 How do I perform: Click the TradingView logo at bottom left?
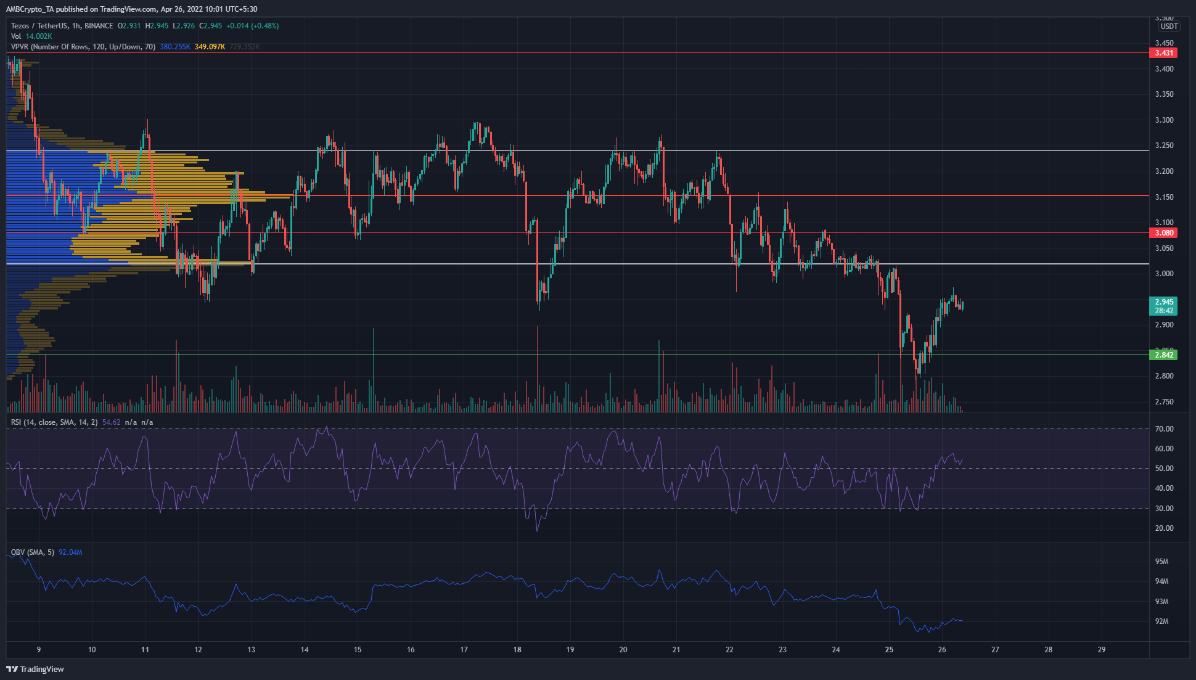coord(35,669)
